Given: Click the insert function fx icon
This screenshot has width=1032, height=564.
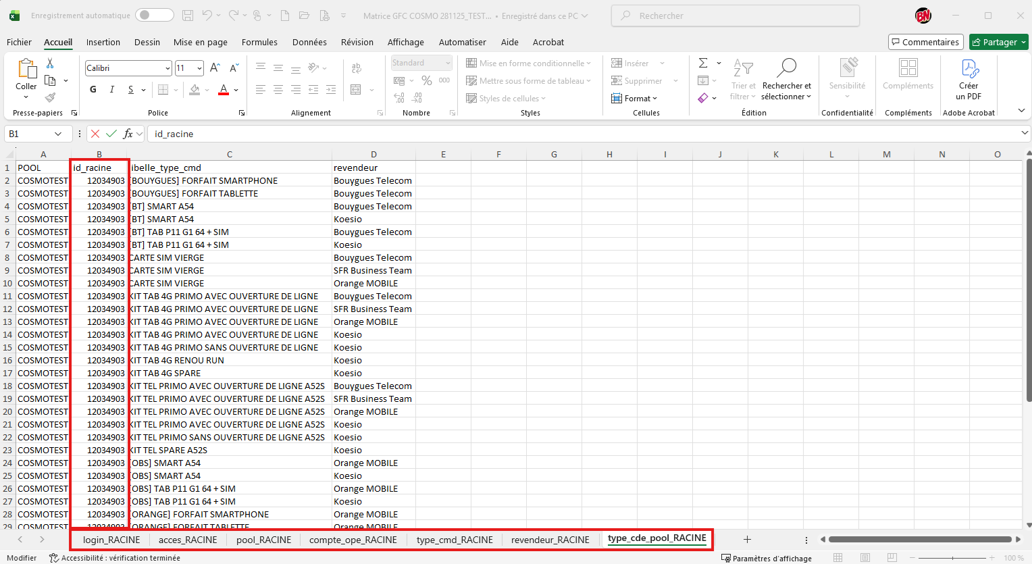Looking at the screenshot, I should 128,134.
